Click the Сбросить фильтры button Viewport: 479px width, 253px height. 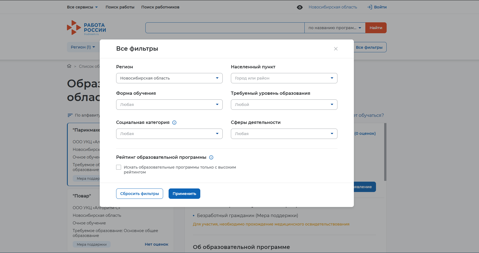coord(139,194)
